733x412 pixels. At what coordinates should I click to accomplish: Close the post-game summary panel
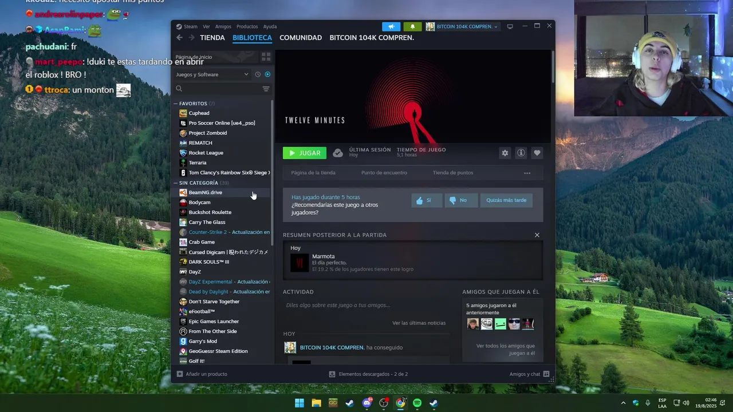pyautogui.click(x=537, y=235)
